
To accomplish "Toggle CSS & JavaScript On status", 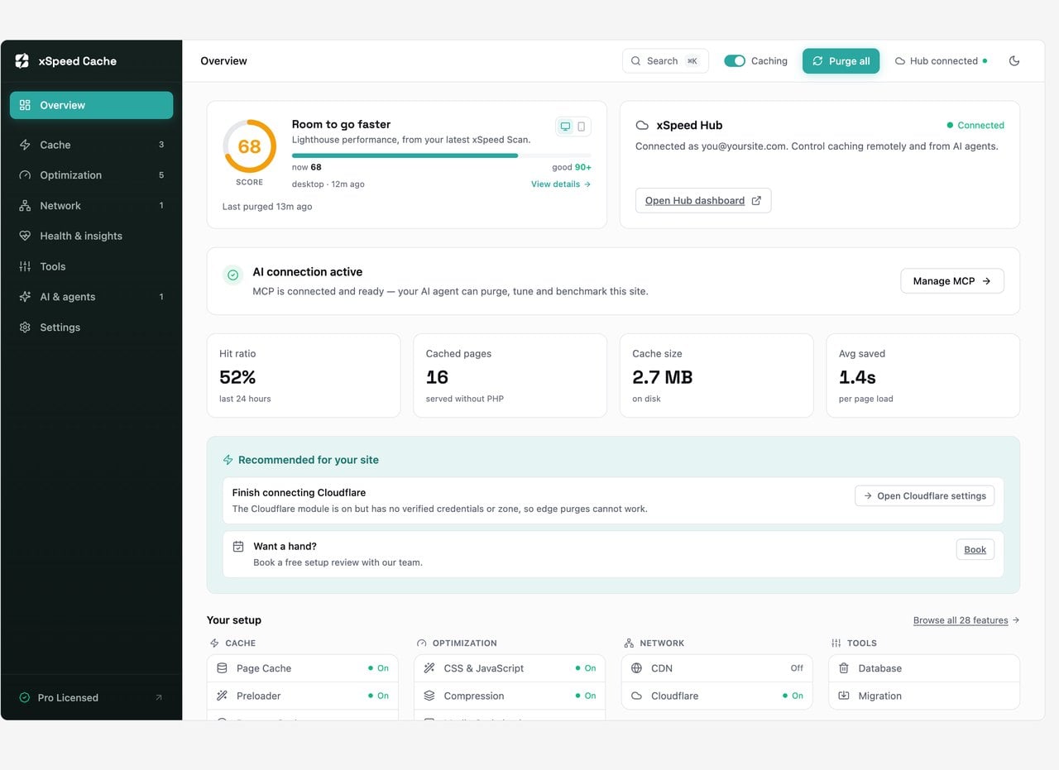I will [586, 668].
